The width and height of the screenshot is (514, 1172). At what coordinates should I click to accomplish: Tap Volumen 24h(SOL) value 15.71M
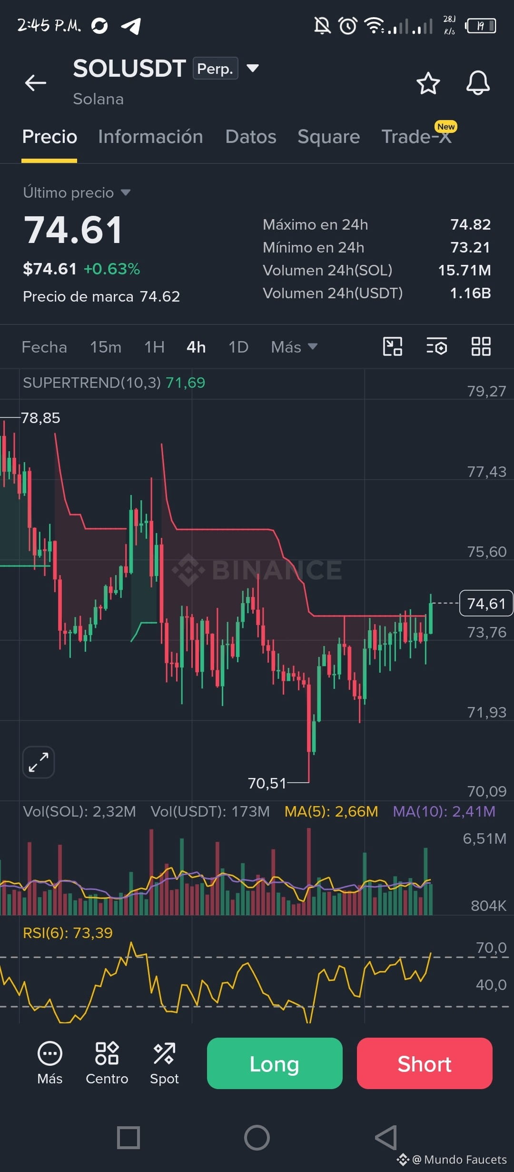pyautogui.click(x=464, y=270)
